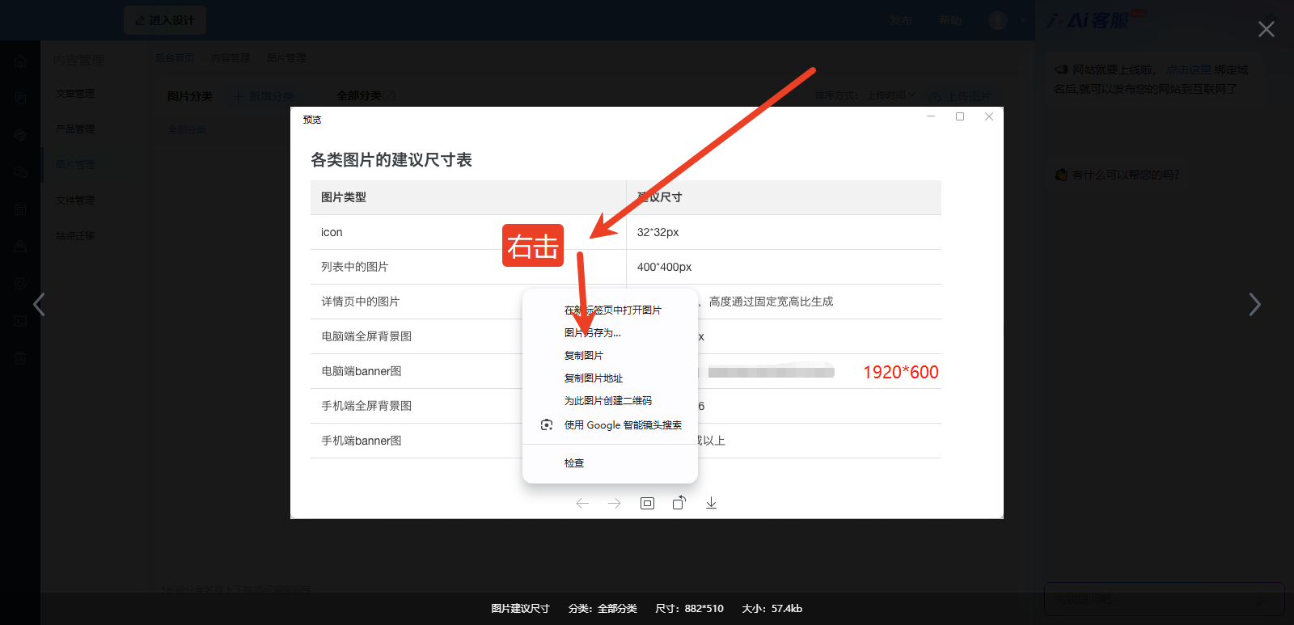Click the AI客服 chat input field

point(1164,599)
